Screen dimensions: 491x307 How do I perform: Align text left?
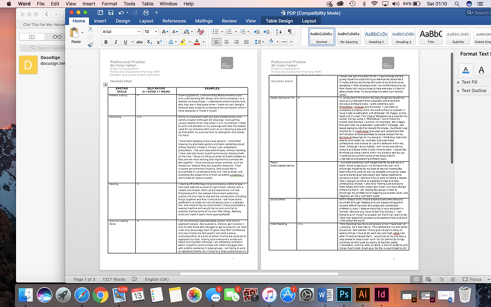pos(216,42)
